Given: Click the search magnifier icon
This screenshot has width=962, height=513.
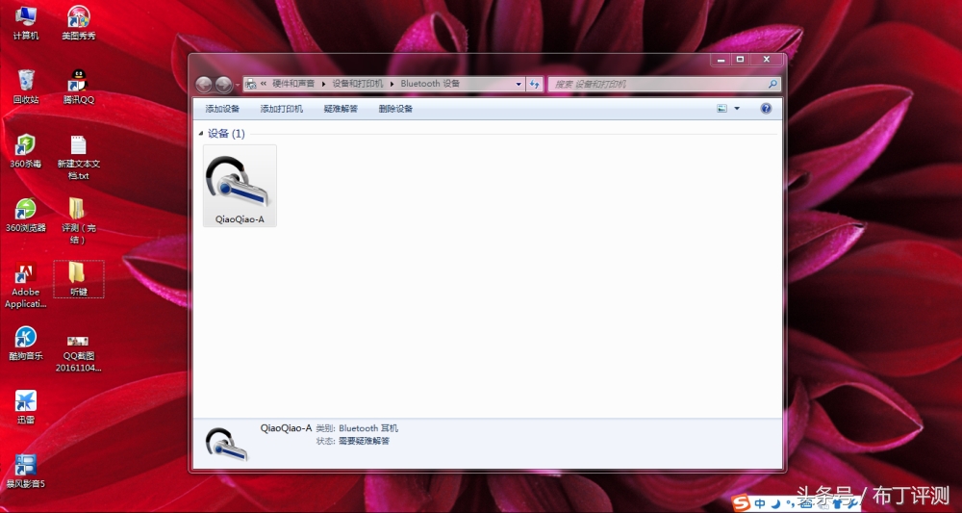Looking at the screenshot, I should tap(773, 84).
